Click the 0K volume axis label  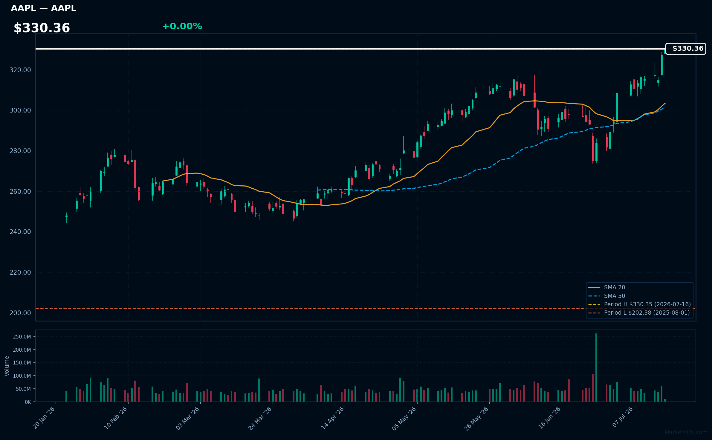pos(28,402)
